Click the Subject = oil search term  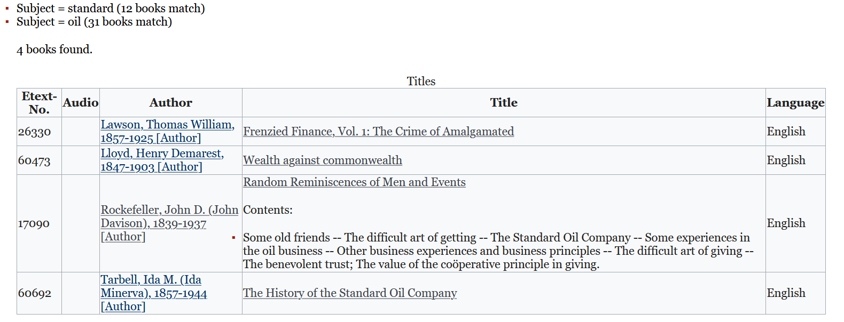[94, 22]
